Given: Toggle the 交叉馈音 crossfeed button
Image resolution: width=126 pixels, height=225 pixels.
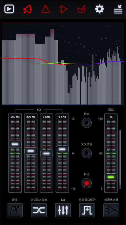Looking at the screenshot, I should [86, 153].
